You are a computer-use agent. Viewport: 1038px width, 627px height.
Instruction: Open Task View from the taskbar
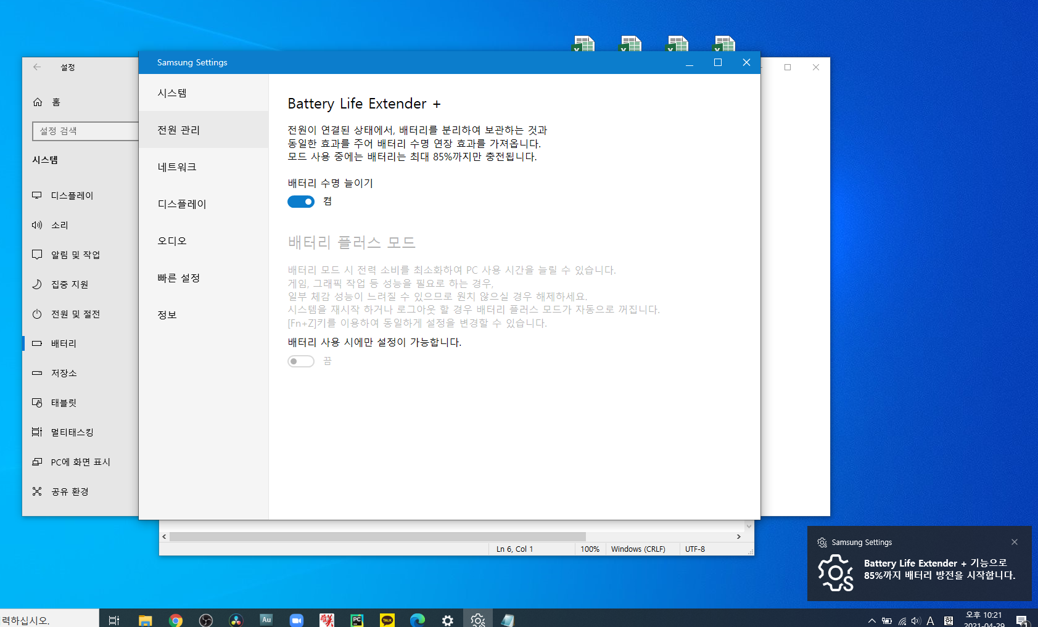(x=114, y=620)
